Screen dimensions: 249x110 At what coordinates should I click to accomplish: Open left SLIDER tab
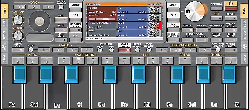(4, 23)
